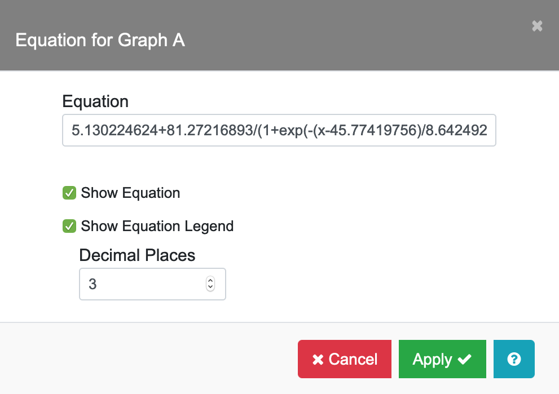The width and height of the screenshot is (559, 394).
Task: Toggle via the "Show Equation" label text
Action: [x=130, y=193]
